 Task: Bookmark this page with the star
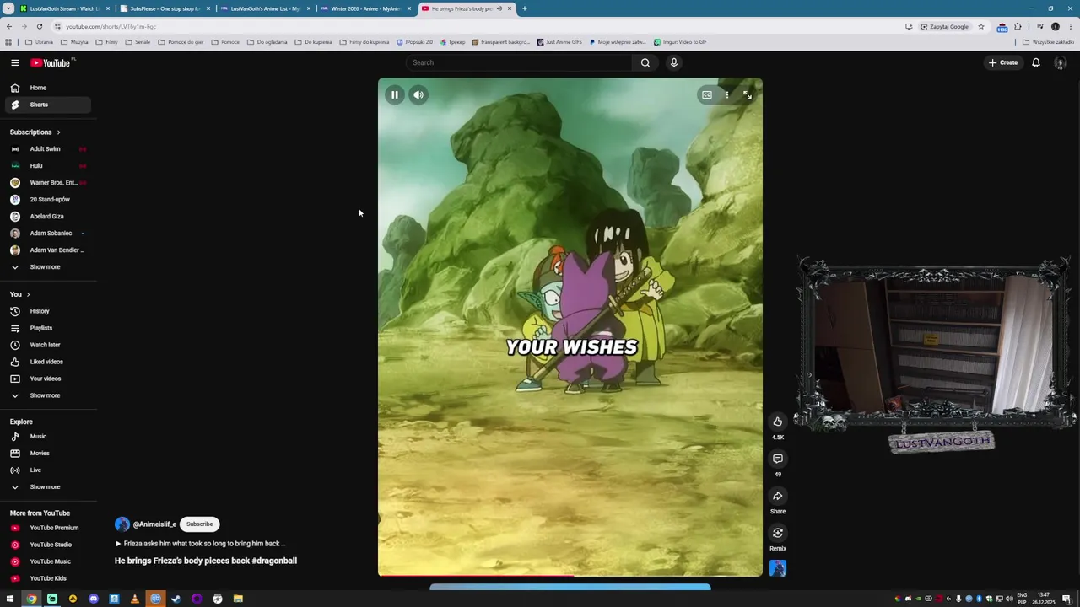pos(981,26)
